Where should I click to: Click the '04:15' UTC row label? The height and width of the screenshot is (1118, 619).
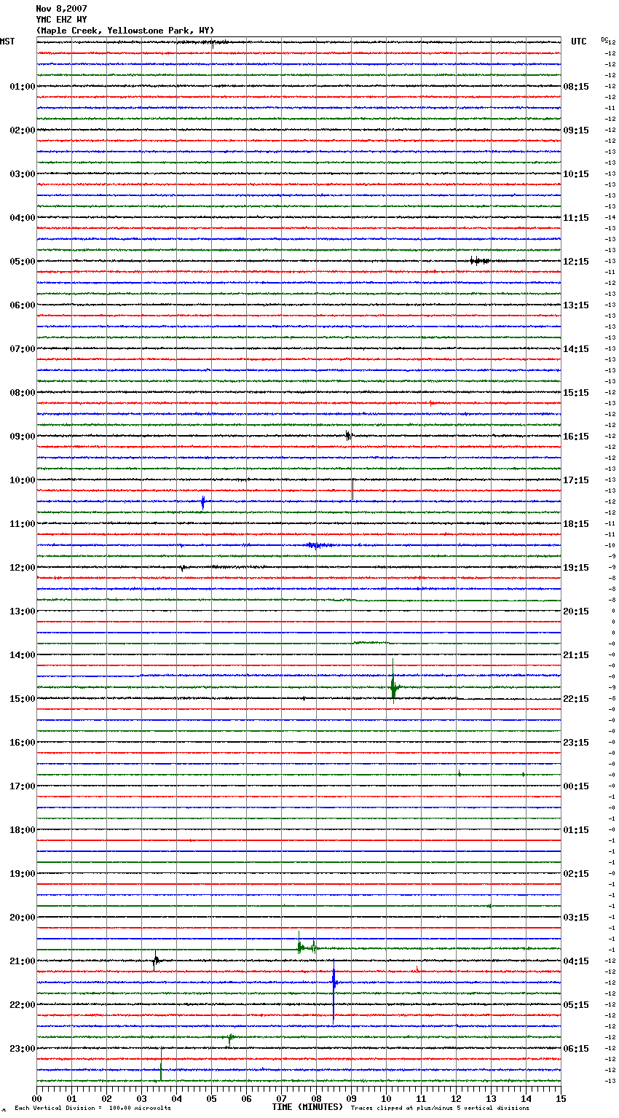pyautogui.click(x=576, y=961)
